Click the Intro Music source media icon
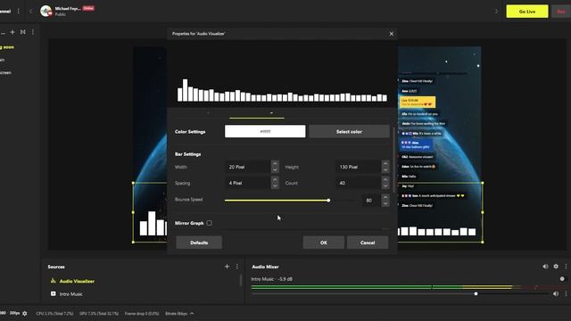The height and width of the screenshot is (321, 571). [54, 293]
